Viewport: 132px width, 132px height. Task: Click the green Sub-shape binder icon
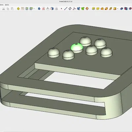83,9
